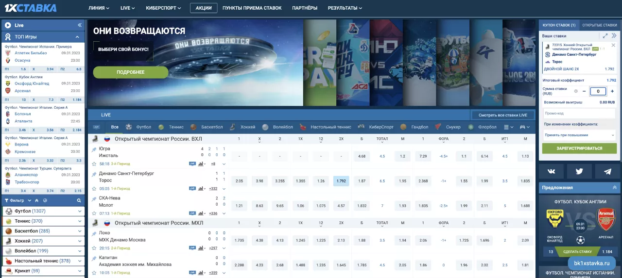This screenshot has height=278, width=622.
Task: Add СКА-Нева match to favorites star
Action: tap(94, 213)
